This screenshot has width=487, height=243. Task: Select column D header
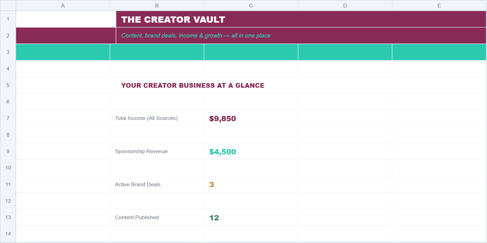[345, 6]
